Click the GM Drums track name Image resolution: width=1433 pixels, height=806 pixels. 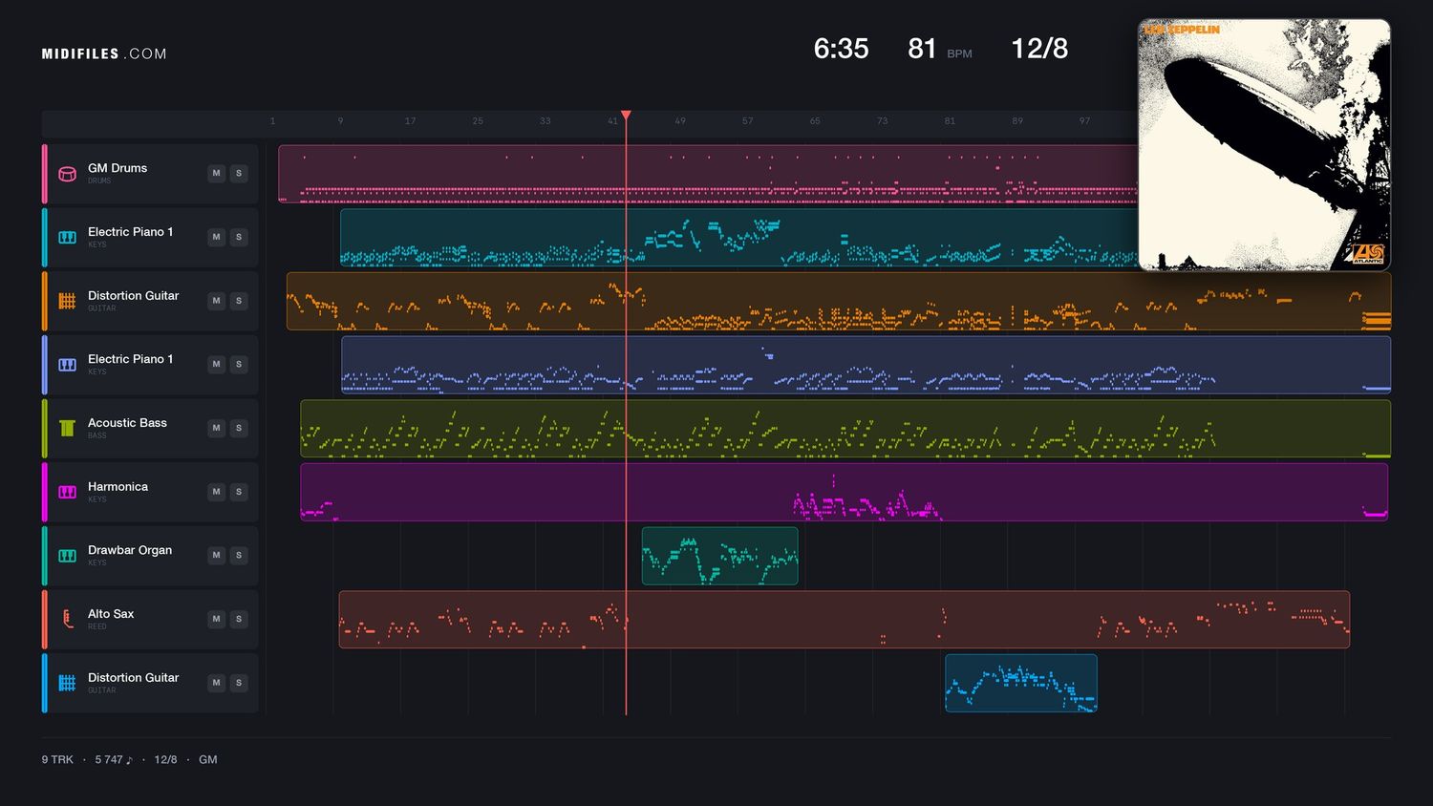click(118, 168)
